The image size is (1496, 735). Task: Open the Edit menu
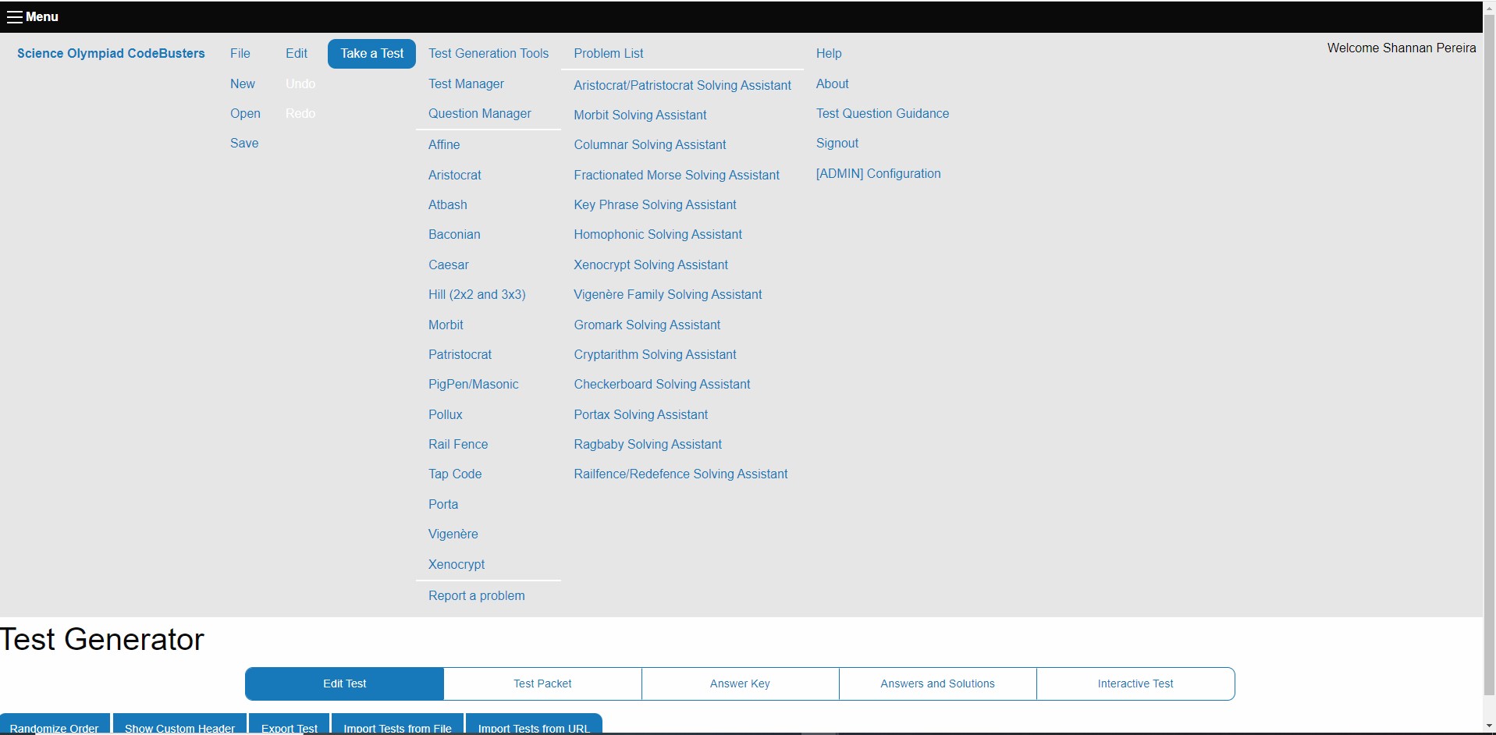point(297,53)
